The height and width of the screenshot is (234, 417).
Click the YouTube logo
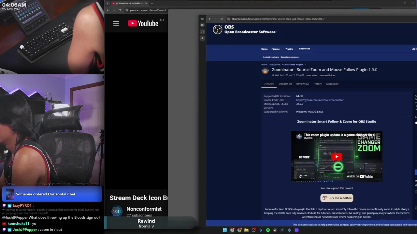pos(143,23)
